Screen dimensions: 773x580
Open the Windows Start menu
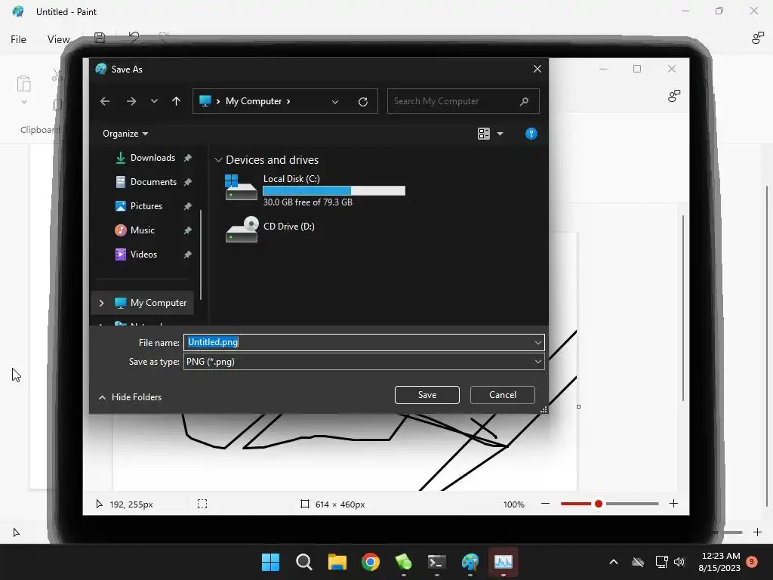pos(270,562)
